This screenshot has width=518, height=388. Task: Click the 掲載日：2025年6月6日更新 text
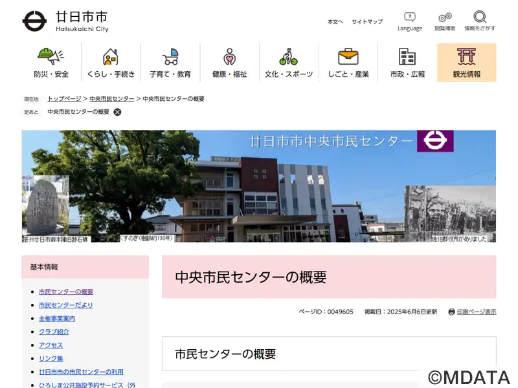tap(401, 312)
